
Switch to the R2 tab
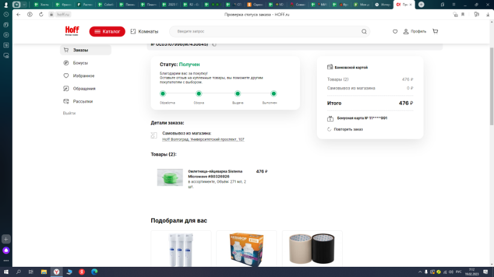tap(191, 4)
